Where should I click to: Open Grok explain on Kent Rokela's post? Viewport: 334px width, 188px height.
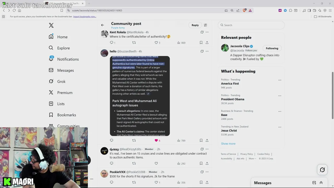(202, 32)
